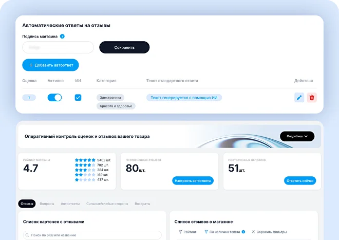
Task: Click the two-star row with 169 шт.
Action: click(91, 175)
